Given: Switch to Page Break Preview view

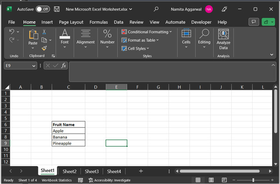Looking at the screenshot, I should [x=225, y=180].
